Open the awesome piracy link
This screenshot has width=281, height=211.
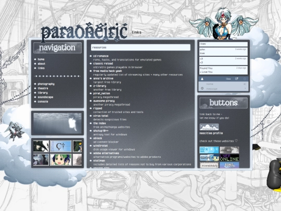[104, 101]
